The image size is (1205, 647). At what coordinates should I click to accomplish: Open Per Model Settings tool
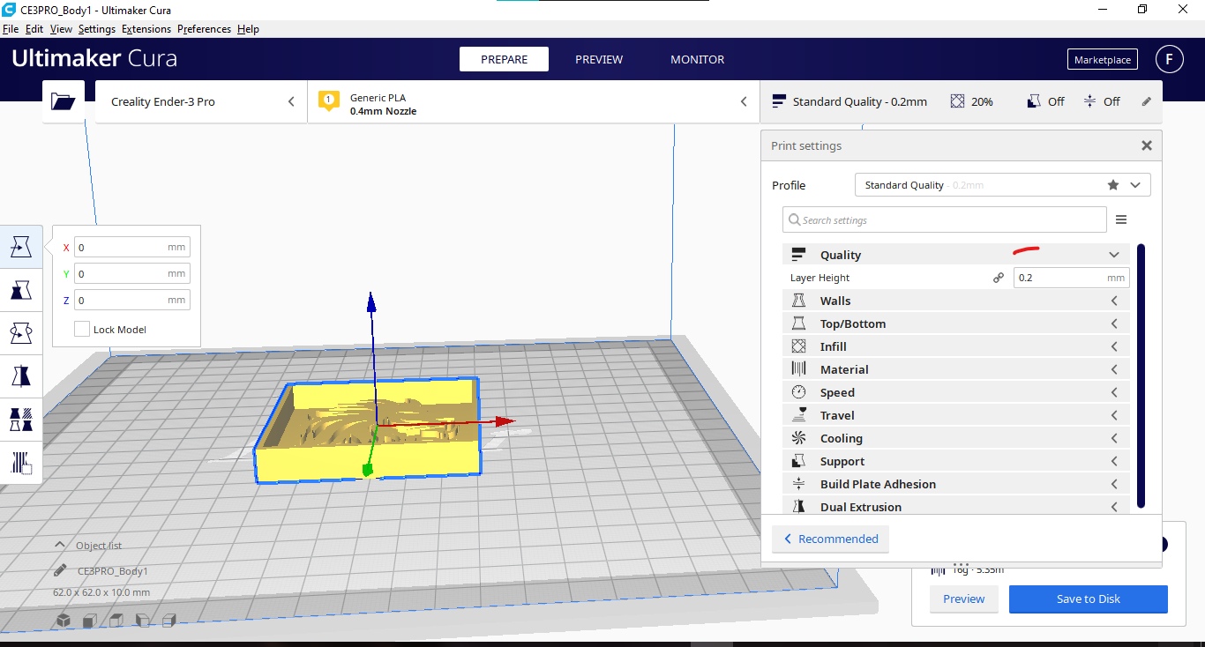click(x=21, y=419)
